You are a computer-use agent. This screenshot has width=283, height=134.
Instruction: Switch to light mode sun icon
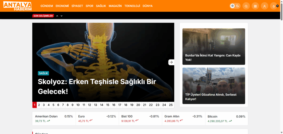click(232, 6)
